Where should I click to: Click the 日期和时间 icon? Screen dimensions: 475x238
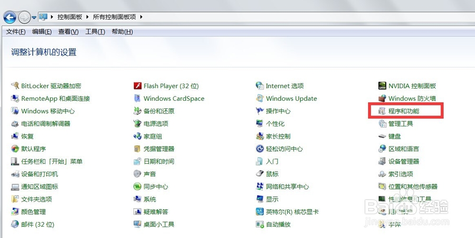[138, 161]
